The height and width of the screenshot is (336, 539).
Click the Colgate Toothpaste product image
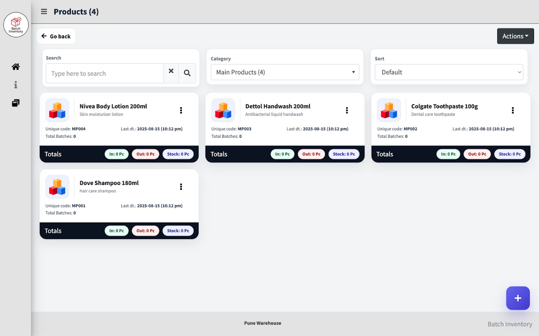[389, 110]
